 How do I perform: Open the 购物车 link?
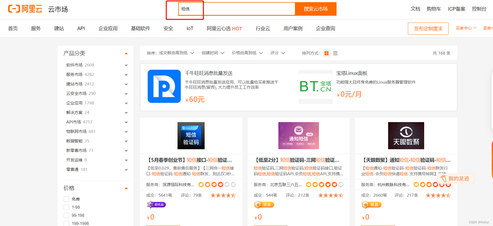[434, 9]
